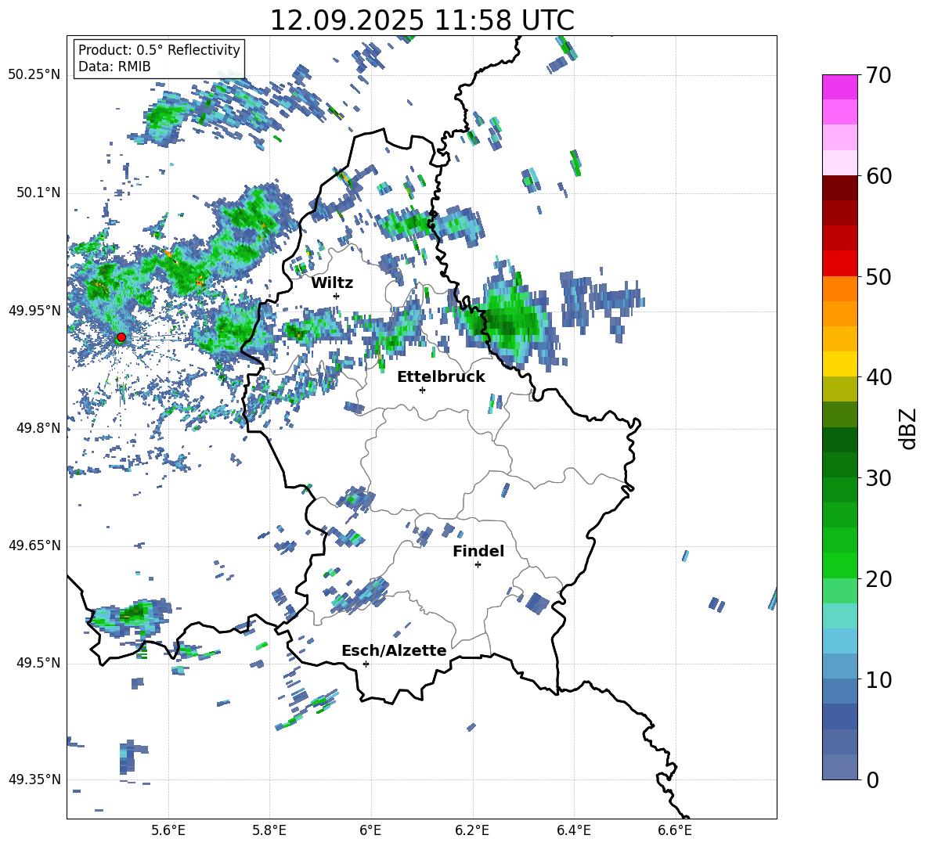This screenshot has width=927, height=846.
Task: Click the magenta 70 dBZ colorbar segment
Action: (839, 87)
